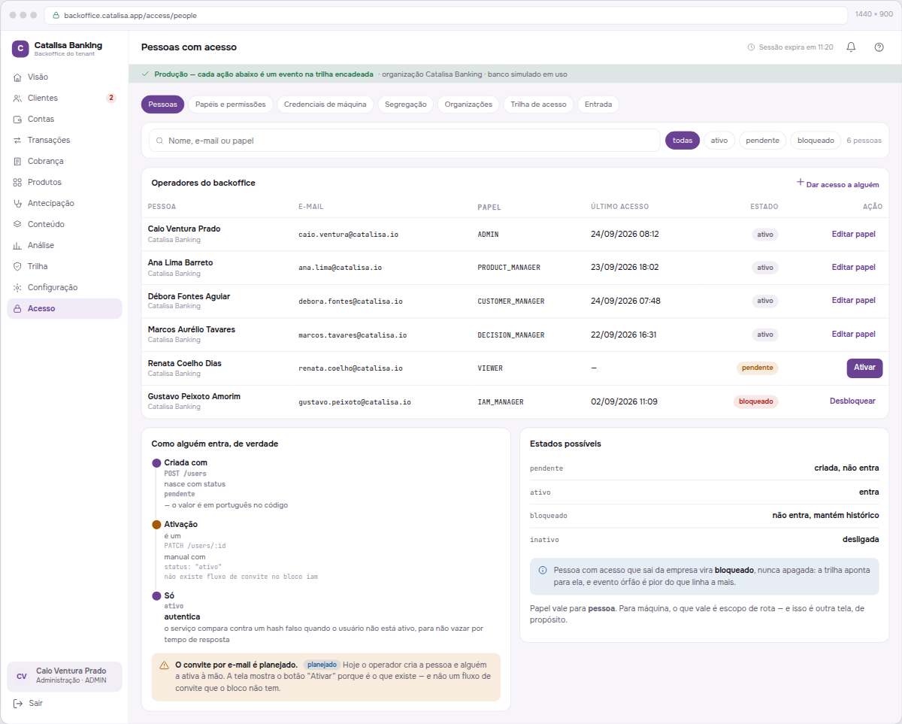This screenshot has width=902, height=724.
Task: Click 'Dar acesso a alguém' button
Action: tap(837, 183)
